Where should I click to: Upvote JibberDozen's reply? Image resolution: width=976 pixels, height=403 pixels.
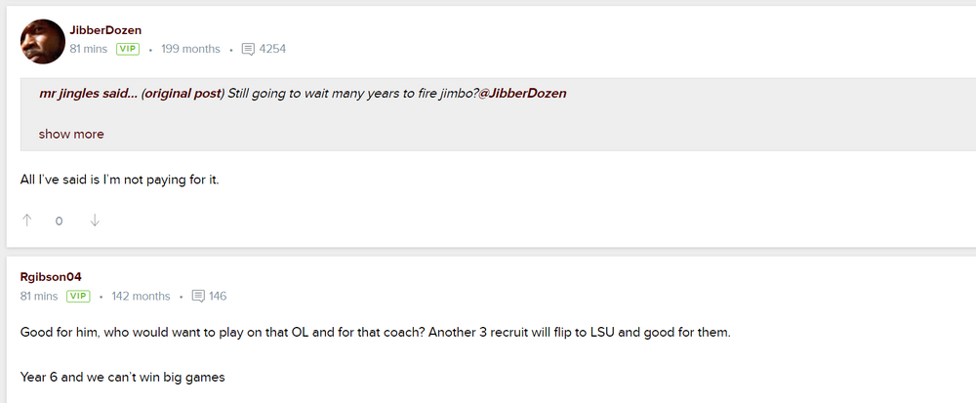[27, 221]
